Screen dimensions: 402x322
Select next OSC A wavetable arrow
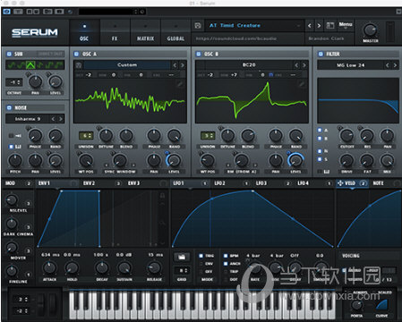(x=183, y=65)
